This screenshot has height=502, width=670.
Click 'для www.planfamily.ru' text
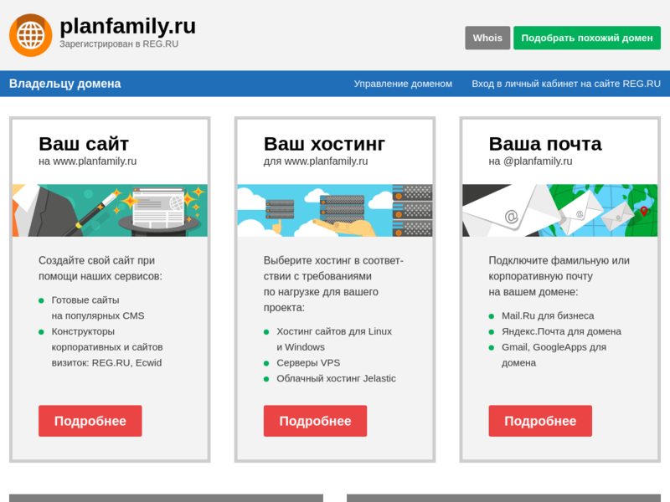tap(316, 161)
